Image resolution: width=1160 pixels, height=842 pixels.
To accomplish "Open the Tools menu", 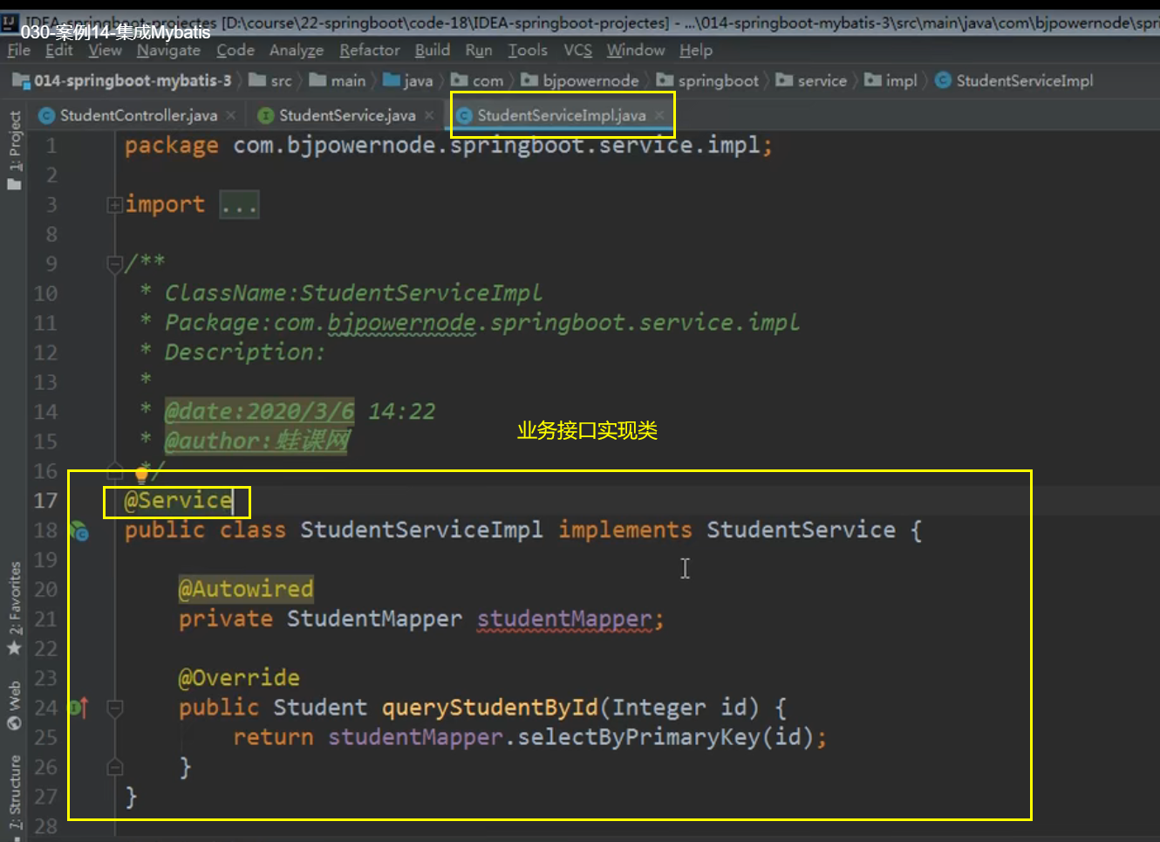I will coord(528,50).
